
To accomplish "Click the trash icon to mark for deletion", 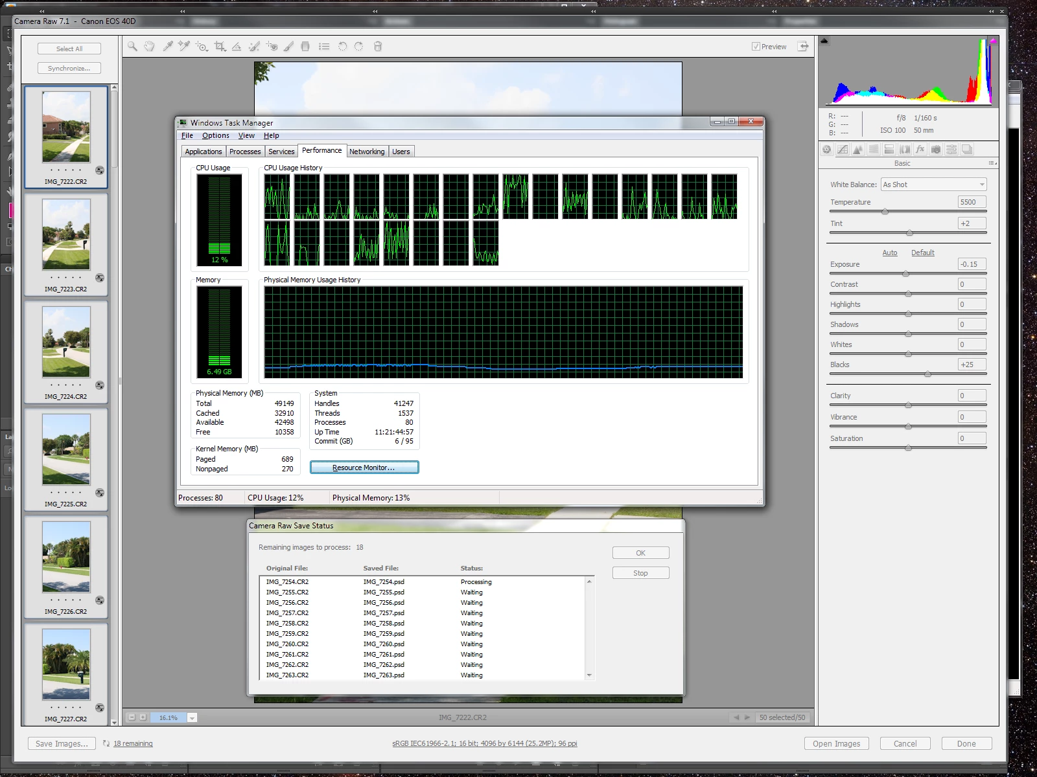I will (x=378, y=47).
